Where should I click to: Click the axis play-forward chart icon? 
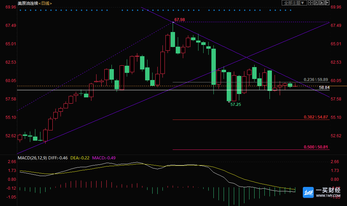(x=322, y=3)
